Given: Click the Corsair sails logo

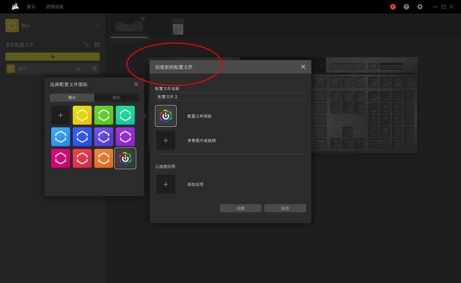Looking at the screenshot, I should (15, 6).
